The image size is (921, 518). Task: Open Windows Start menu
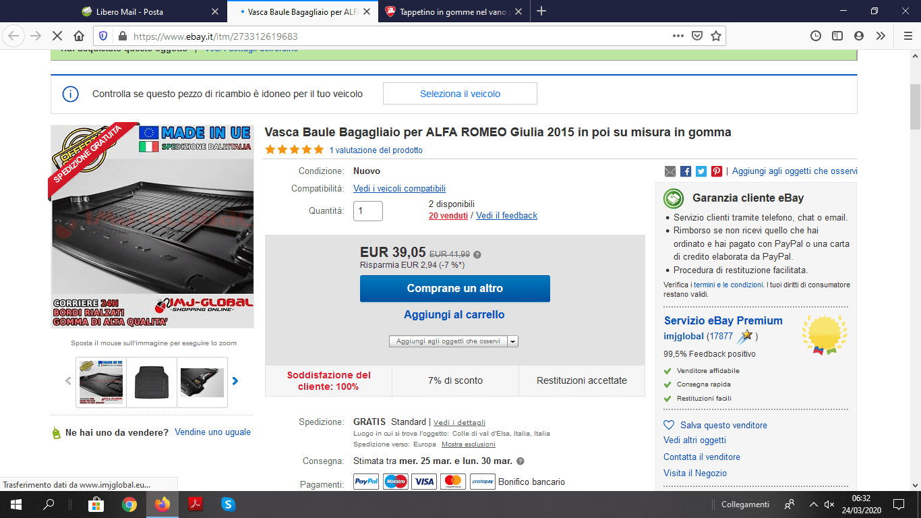pyautogui.click(x=16, y=504)
